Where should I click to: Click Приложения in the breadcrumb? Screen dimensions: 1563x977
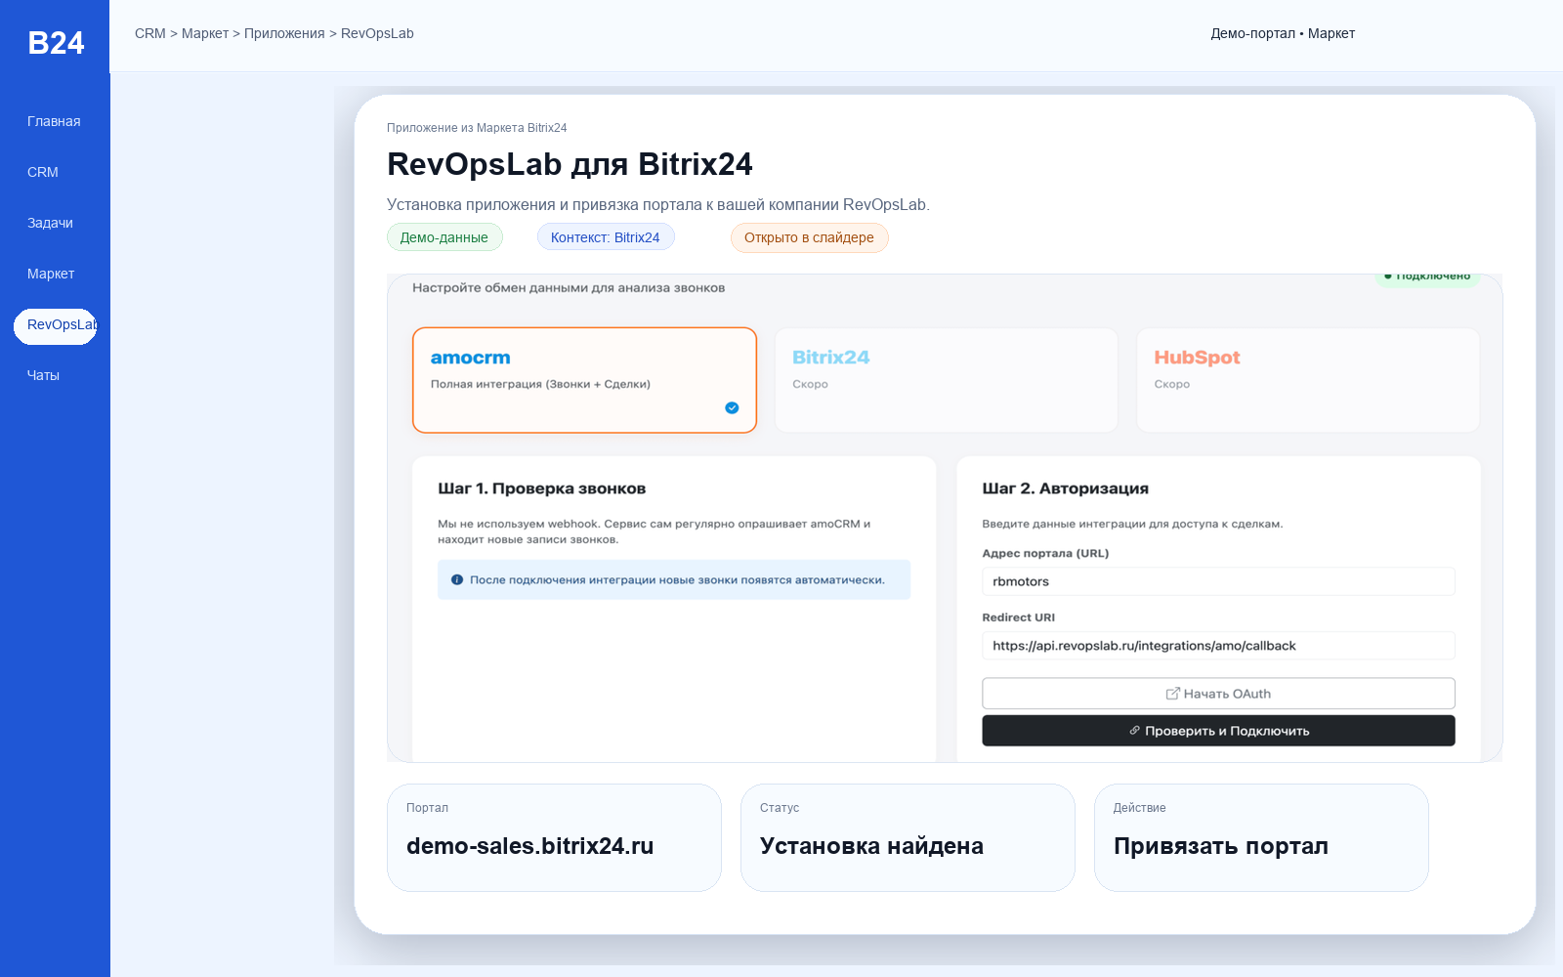pos(284,33)
